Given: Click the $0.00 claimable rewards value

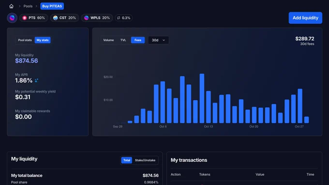Looking at the screenshot, I should tap(23, 117).
